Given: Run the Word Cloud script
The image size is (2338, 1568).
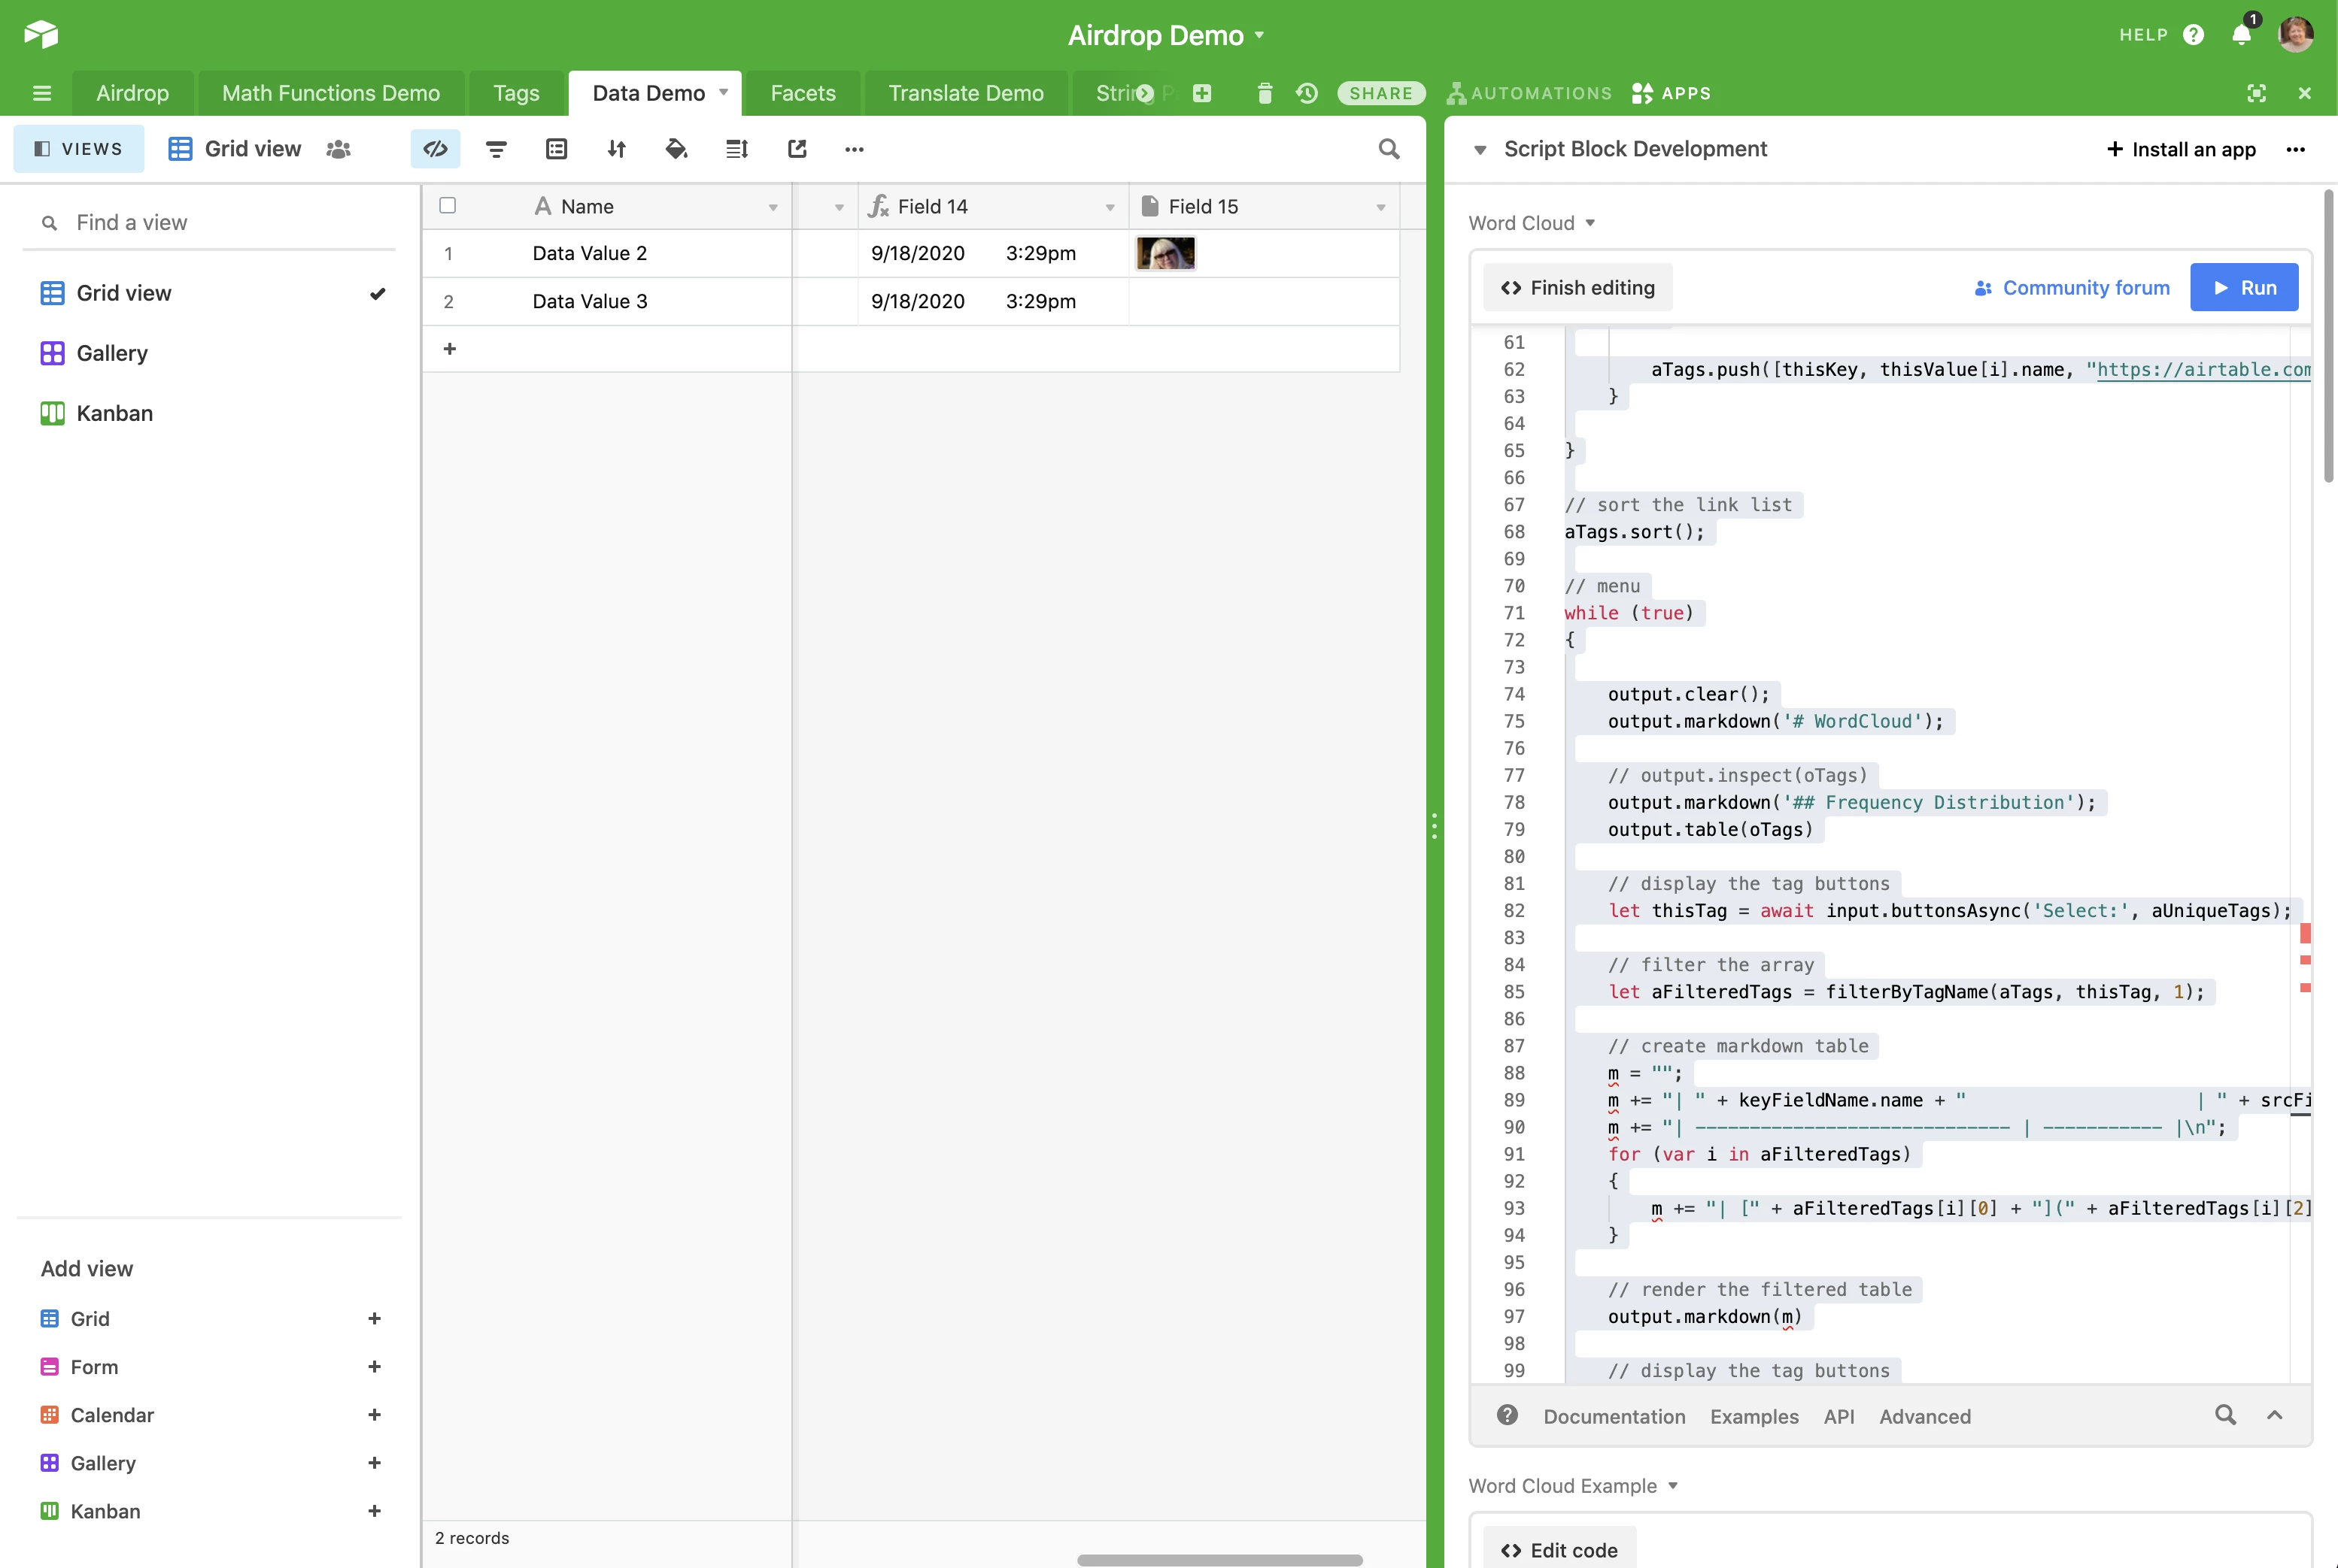Looking at the screenshot, I should [2244, 287].
